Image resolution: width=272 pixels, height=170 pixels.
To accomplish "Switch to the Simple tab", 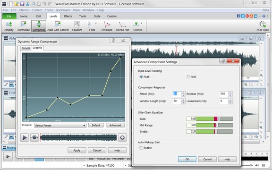I will [26, 48].
